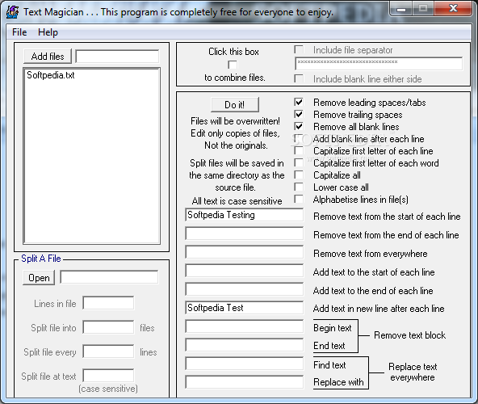Maximize the Text Magician window
The image size is (478, 404).
click(x=423, y=9)
